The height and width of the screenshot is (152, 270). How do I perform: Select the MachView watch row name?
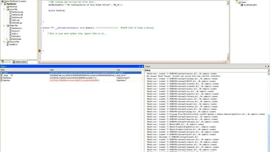[7, 81]
